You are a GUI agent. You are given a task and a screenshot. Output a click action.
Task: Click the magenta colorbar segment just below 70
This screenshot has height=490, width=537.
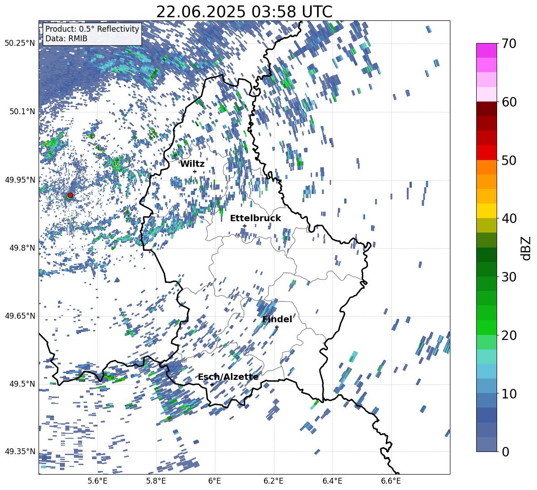tap(486, 50)
